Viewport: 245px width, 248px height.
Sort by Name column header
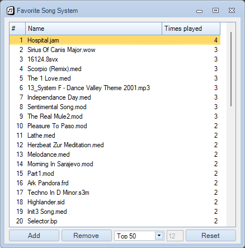[x=93, y=29]
